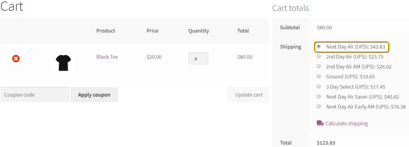Click the Total column header in cart table
The image size is (409, 147).
[x=243, y=31]
